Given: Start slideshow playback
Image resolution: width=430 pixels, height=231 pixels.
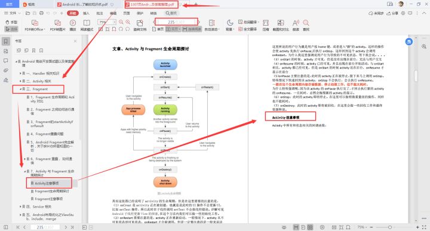Looking at the screenshot, I should (73, 26).
